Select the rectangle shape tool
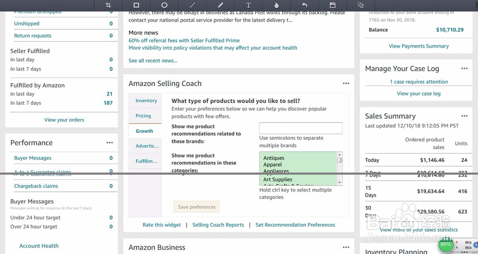Screen dimensions: 478x254 136,5
